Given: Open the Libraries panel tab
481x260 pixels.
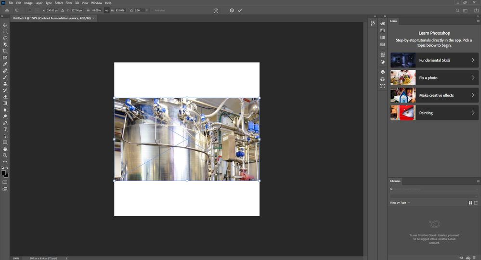Looking at the screenshot, I should pos(395,181).
